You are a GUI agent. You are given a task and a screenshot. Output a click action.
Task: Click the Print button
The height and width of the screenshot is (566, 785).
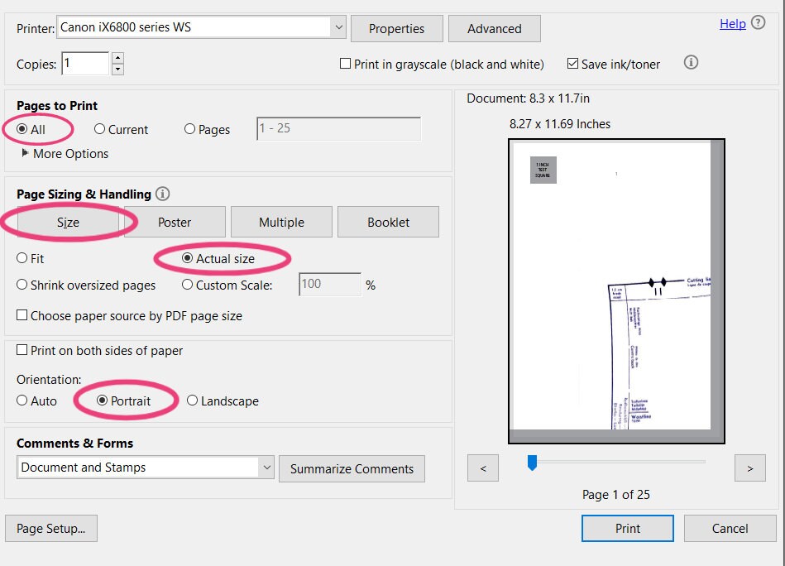click(628, 529)
